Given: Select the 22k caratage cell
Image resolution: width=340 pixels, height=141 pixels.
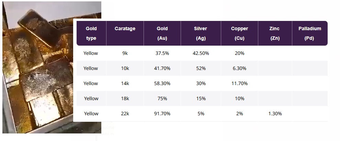Looking at the screenshot, I should pos(125,114).
